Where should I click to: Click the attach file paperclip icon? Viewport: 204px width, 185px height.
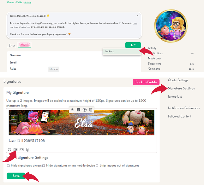click(27, 150)
